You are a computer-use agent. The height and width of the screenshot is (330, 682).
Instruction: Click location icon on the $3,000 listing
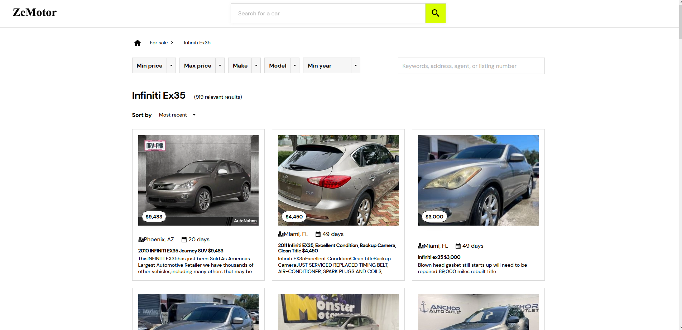(x=421, y=246)
